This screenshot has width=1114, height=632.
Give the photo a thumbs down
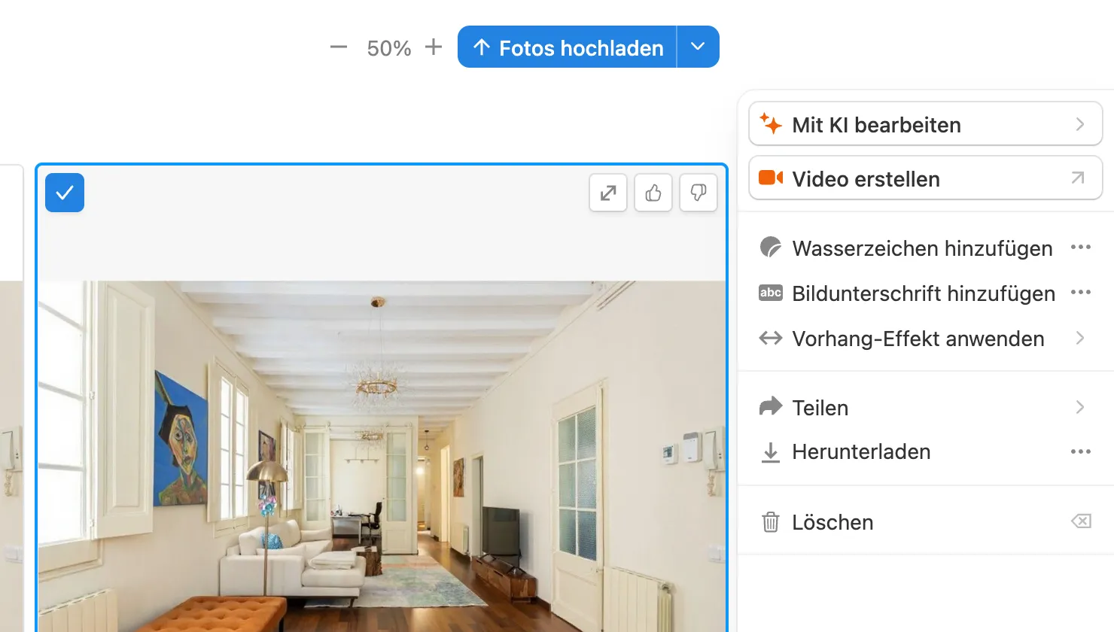point(699,193)
